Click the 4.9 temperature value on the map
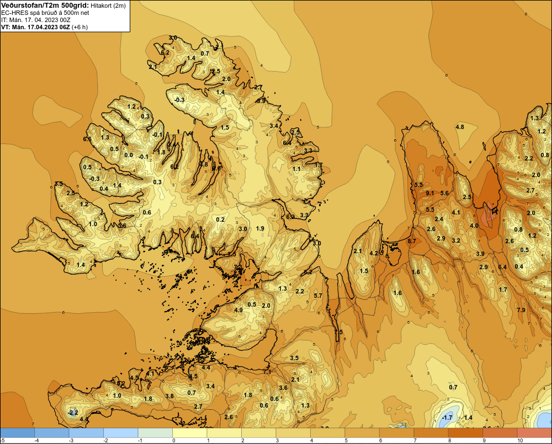552x444 pixels. pyautogui.click(x=238, y=310)
